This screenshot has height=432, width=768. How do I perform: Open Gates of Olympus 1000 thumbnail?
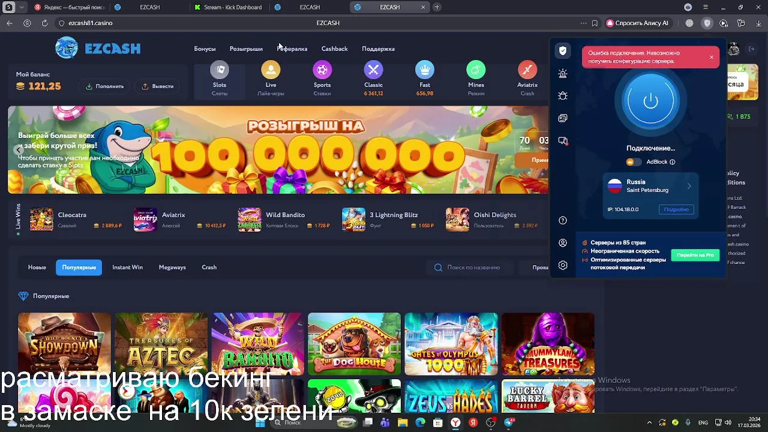451,344
